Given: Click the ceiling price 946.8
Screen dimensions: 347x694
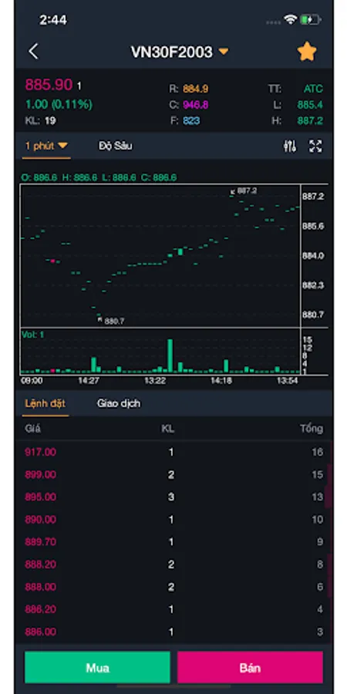Looking at the screenshot, I should tap(196, 104).
